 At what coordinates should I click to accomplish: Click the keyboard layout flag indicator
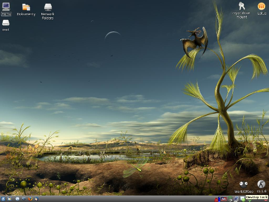tap(224, 199)
